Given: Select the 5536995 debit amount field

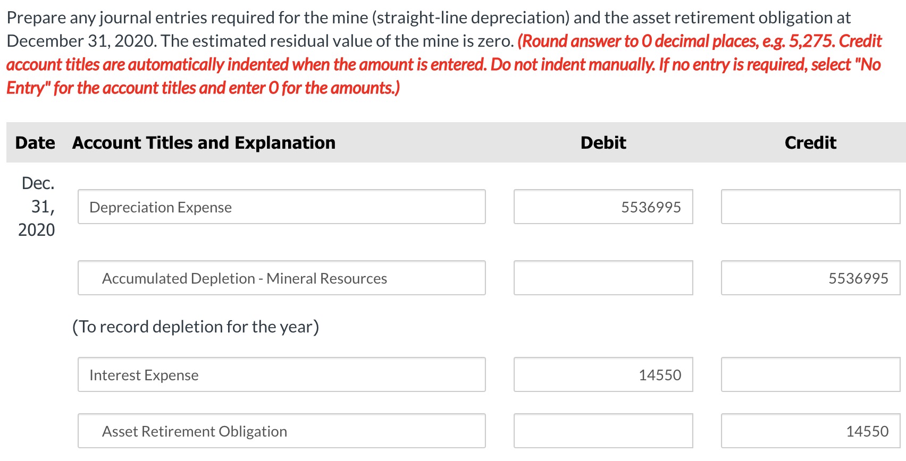Looking at the screenshot, I should [603, 207].
